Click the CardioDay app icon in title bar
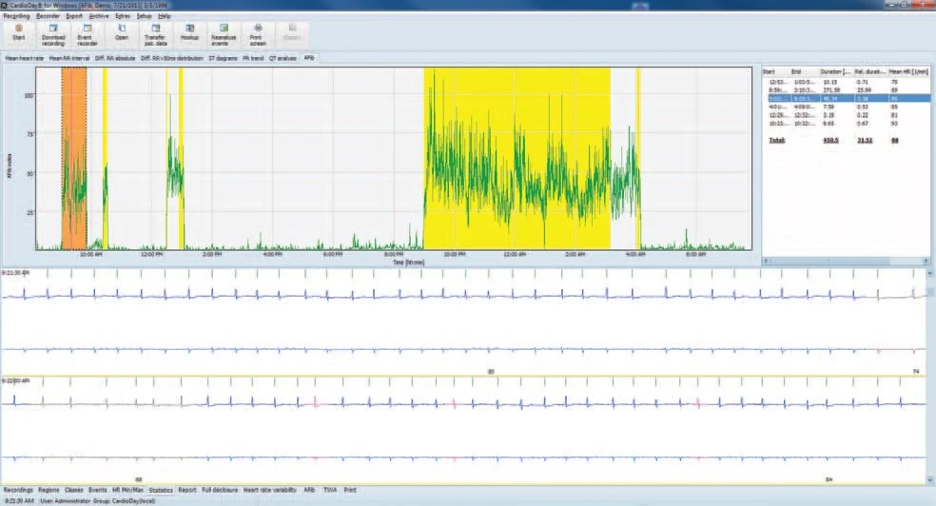Viewport: 936px width, 506px height. pos(5,5)
